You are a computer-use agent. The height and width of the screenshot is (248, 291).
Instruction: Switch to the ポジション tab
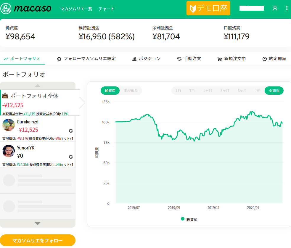coord(146,59)
